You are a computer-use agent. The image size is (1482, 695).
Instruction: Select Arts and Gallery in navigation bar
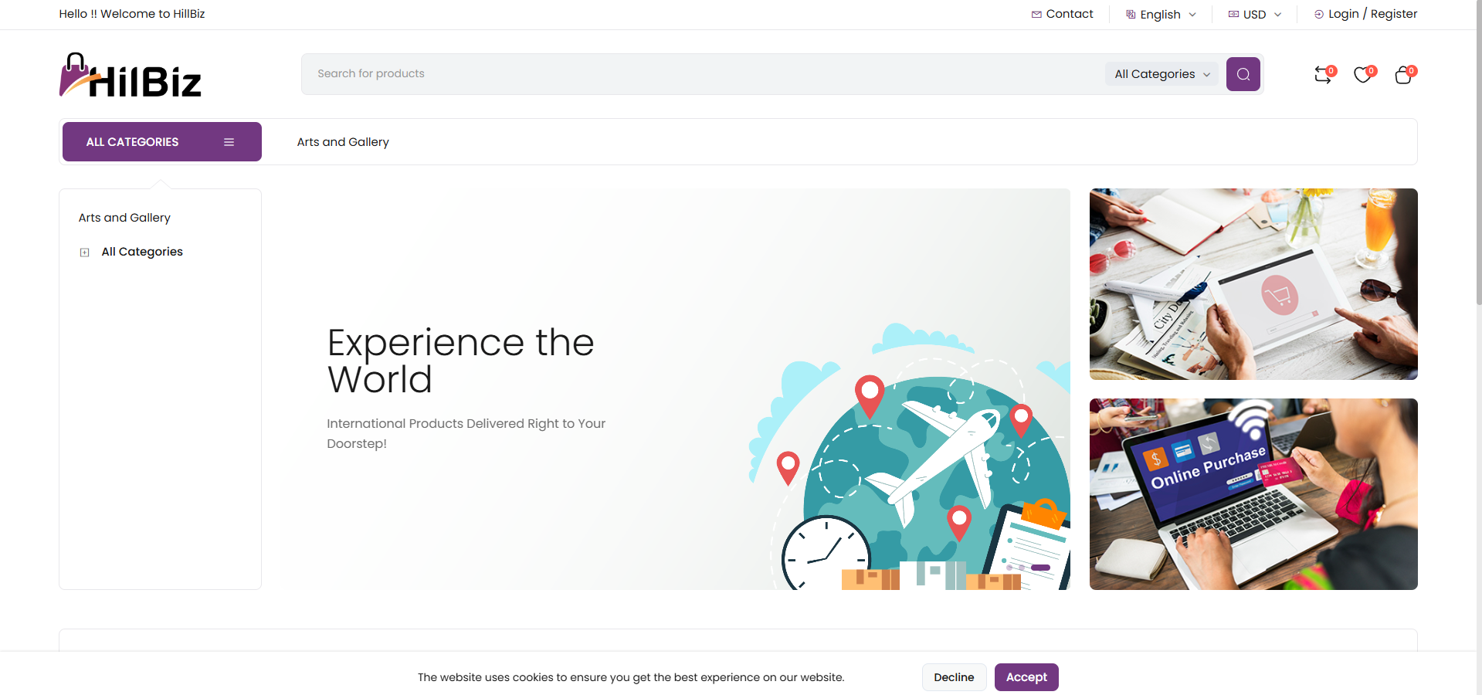point(343,142)
